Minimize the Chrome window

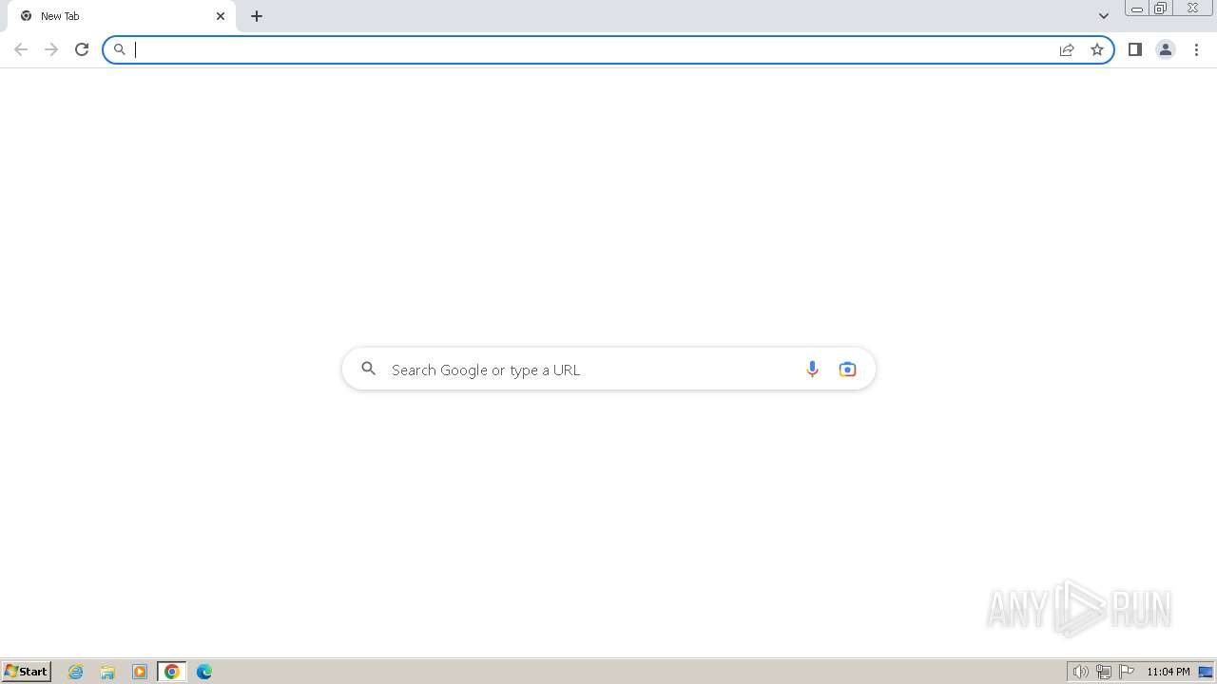click(x=1137, y=9)
